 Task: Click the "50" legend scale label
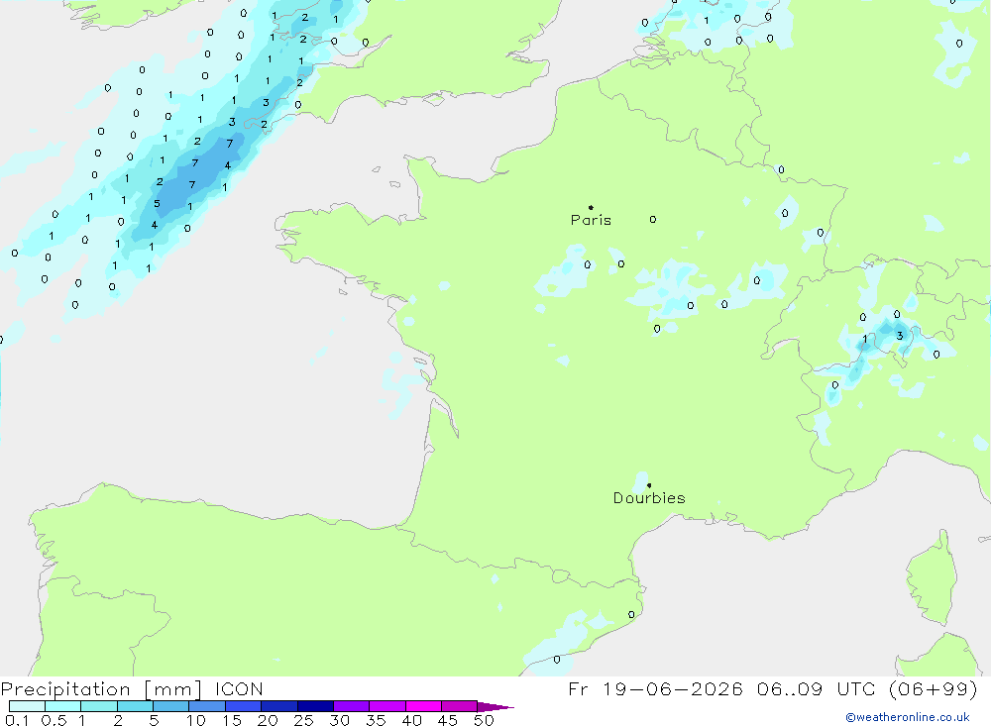click(x=485, y=720)
